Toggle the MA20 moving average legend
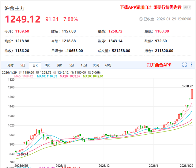Screen dimensions: 196x168 point(70,76)
